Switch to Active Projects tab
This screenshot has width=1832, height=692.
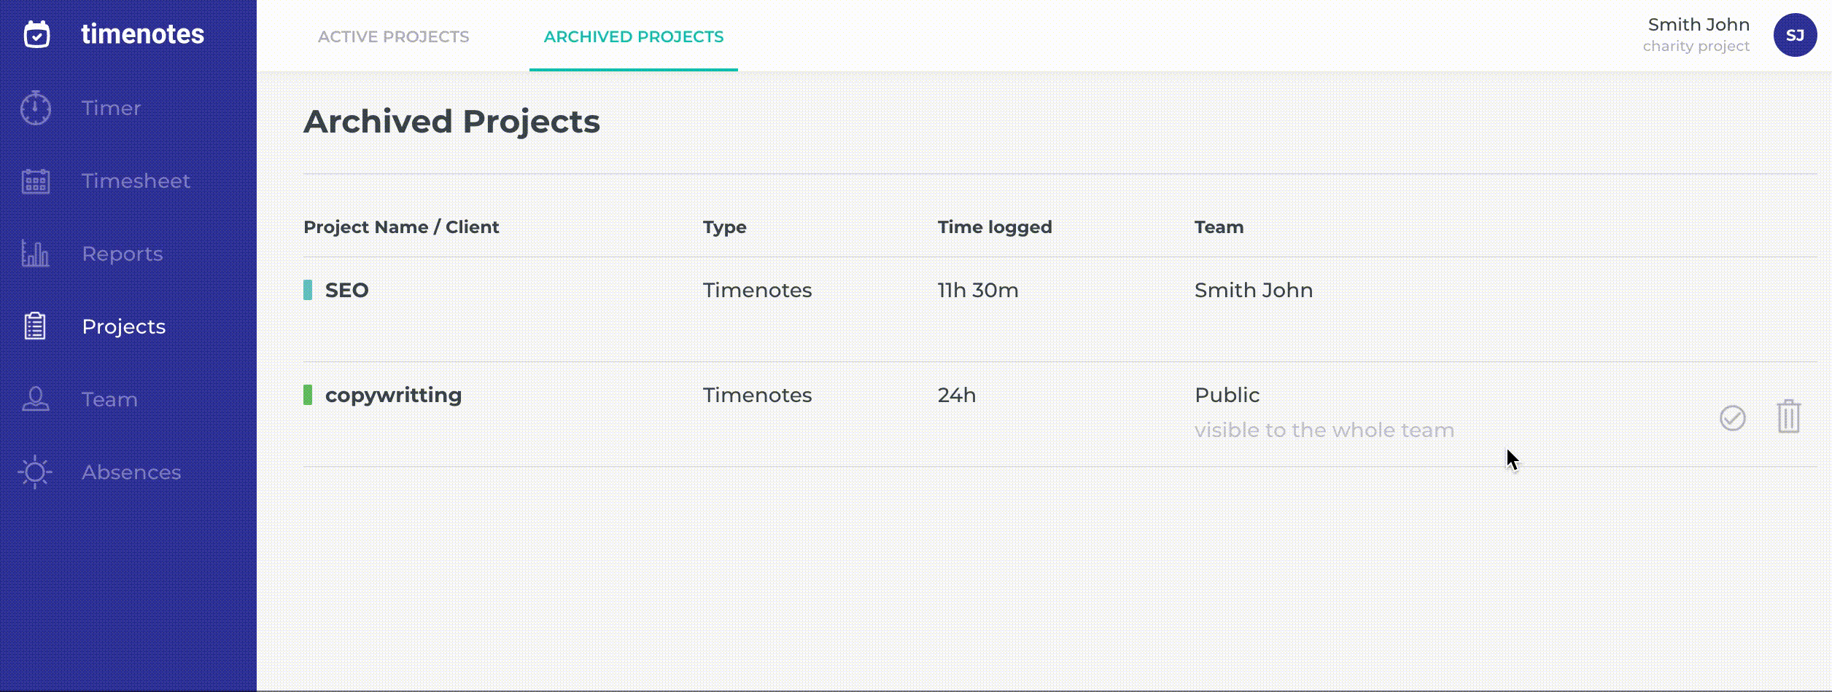pyautogui.click(x=393, y=36)
